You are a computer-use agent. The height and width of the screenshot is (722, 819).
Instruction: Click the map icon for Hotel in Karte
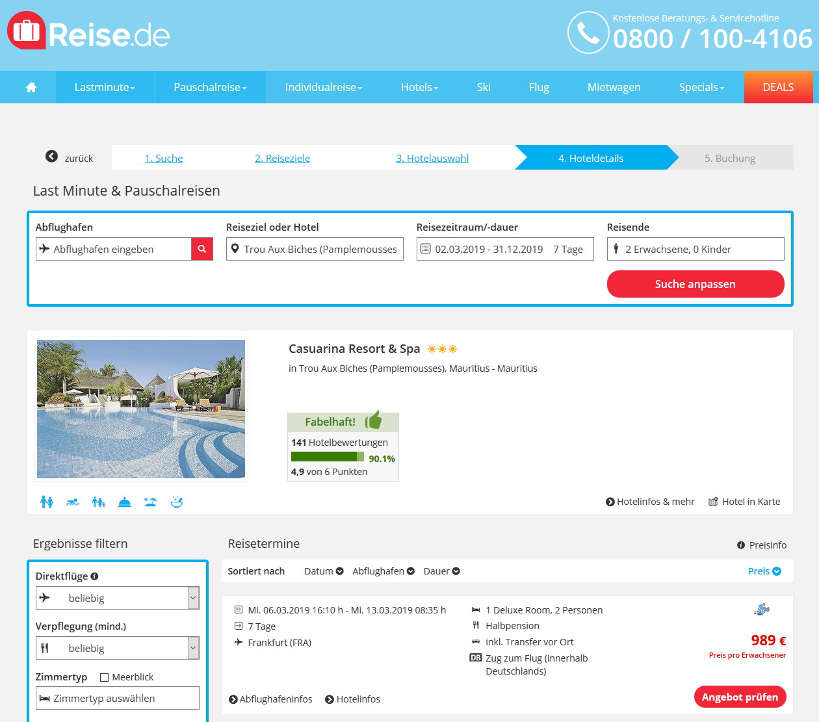pos(713,502)
